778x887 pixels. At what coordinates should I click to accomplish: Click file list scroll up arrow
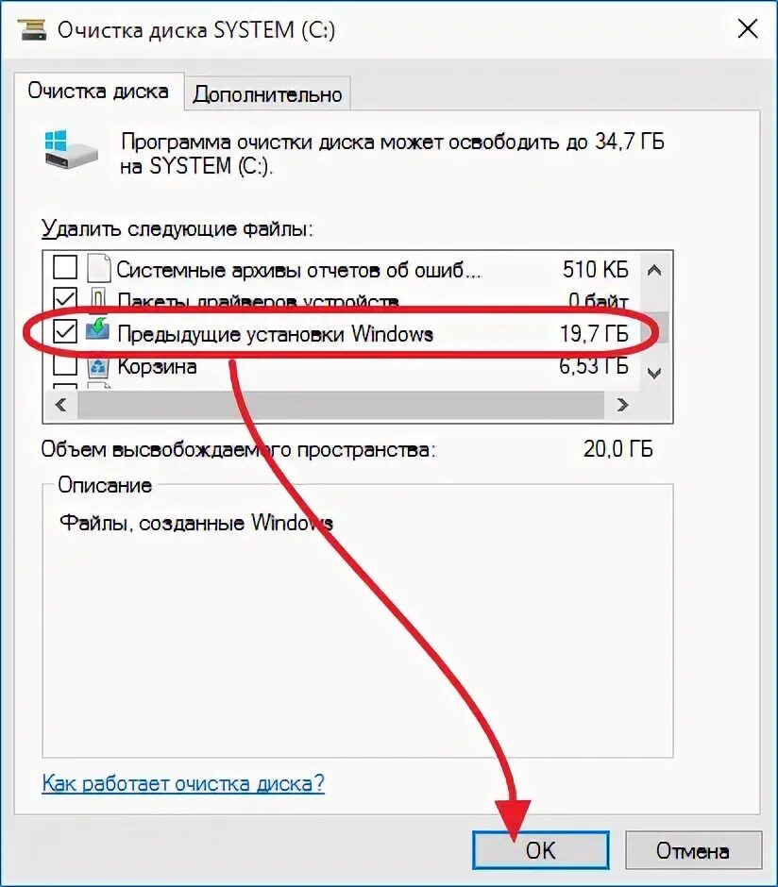pyautogui.click(x=654, y=271)
